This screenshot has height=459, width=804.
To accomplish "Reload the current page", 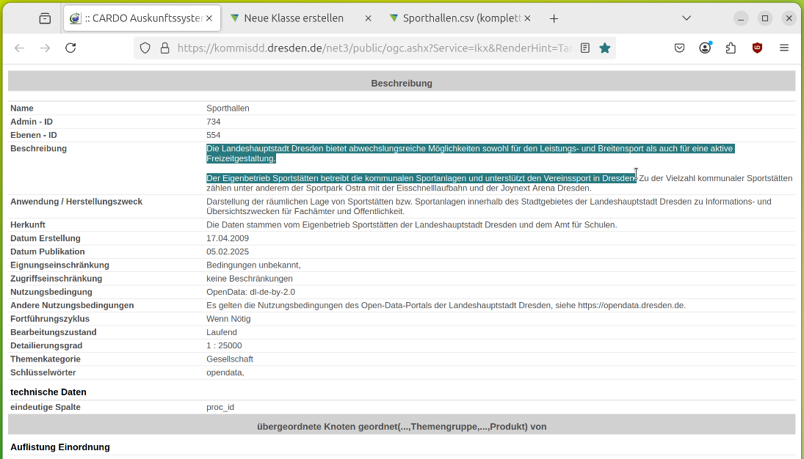I will click(x=70, y=48).
